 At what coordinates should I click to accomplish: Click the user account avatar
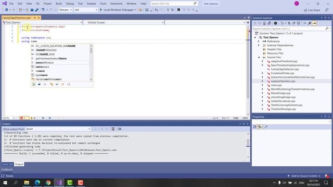[297, 4]
